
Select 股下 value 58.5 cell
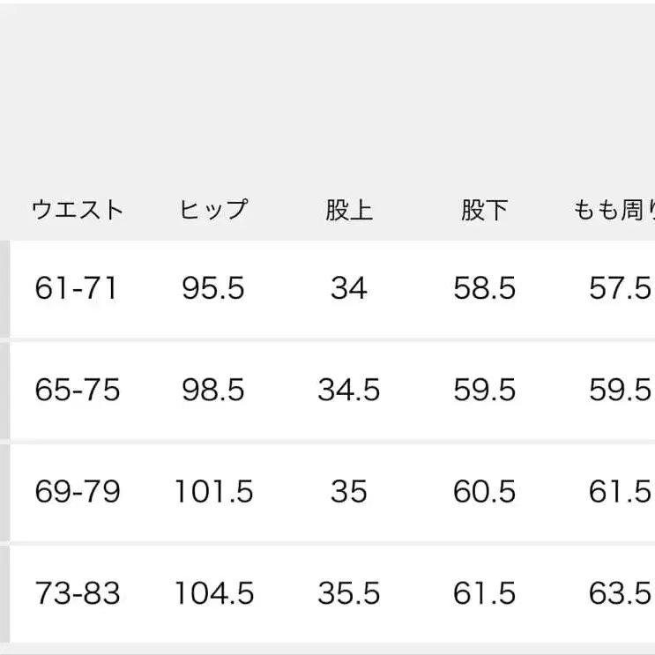[484, 288]
